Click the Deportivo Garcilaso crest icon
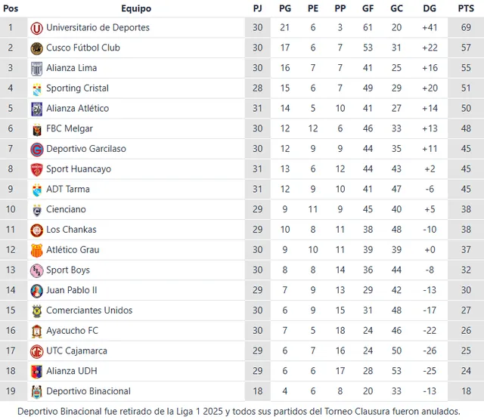 click(36, 150)
